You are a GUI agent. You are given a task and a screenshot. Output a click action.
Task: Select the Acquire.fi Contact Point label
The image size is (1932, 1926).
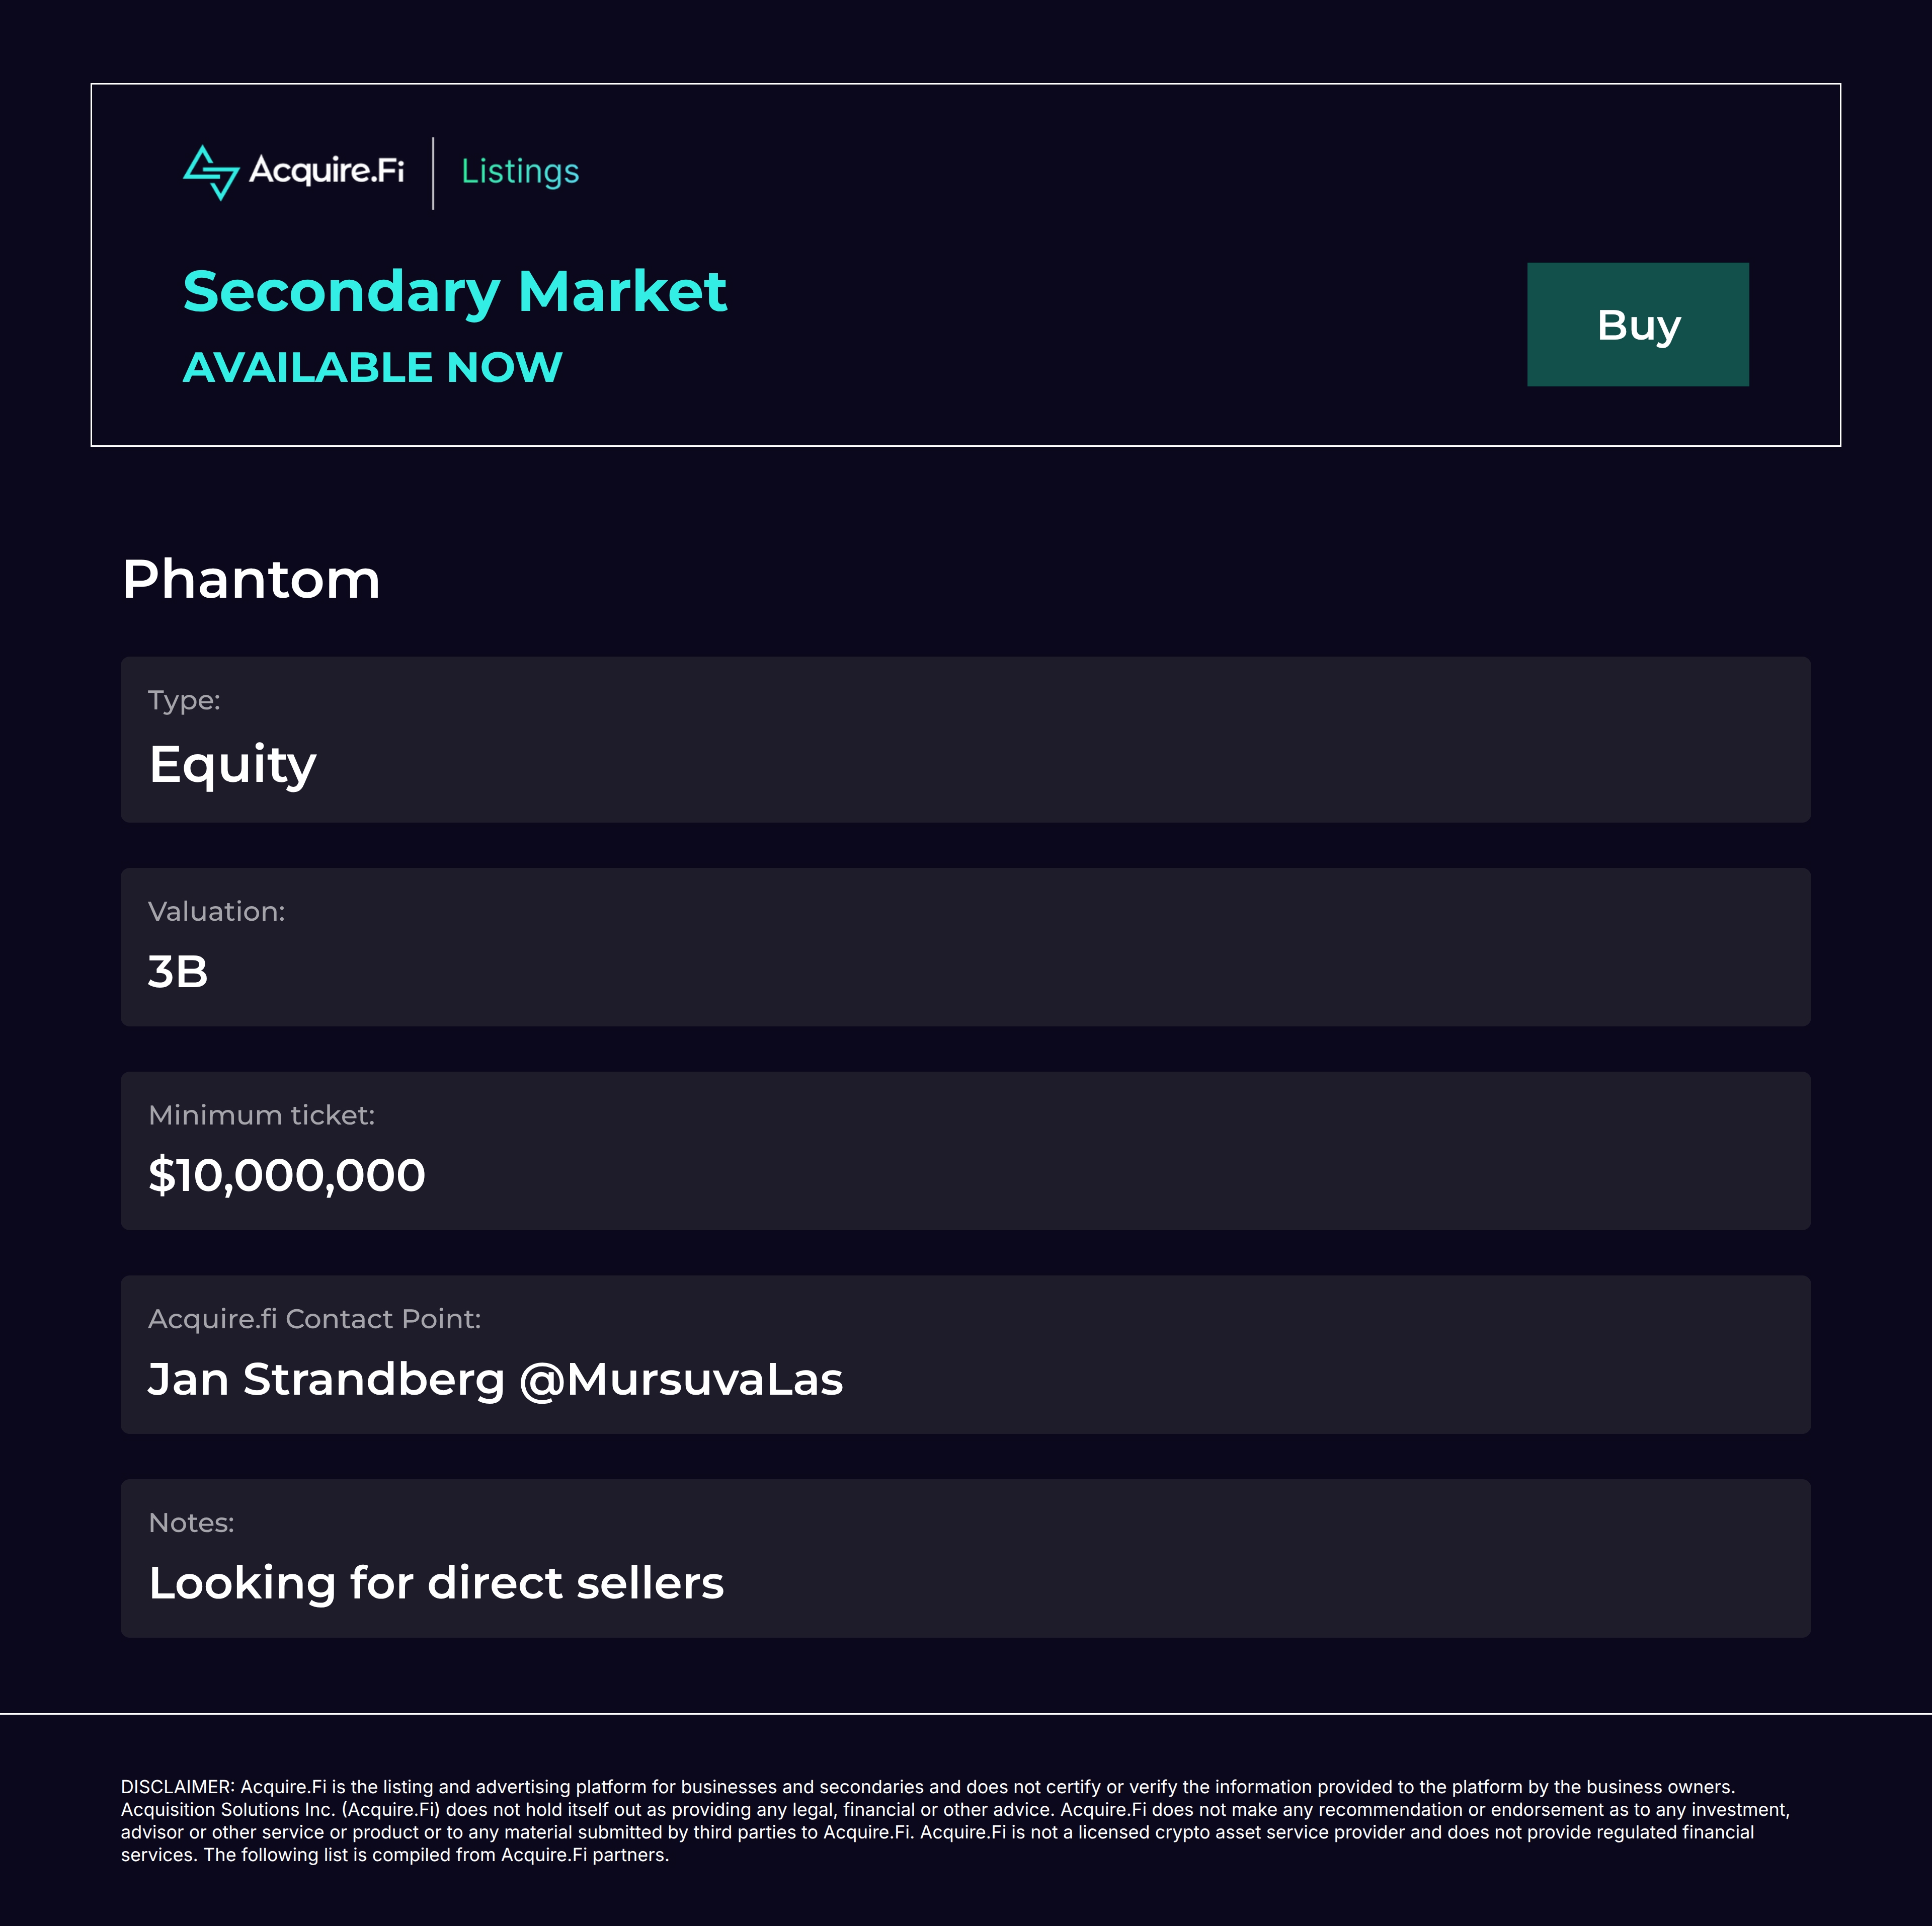tap(314, 1319)
